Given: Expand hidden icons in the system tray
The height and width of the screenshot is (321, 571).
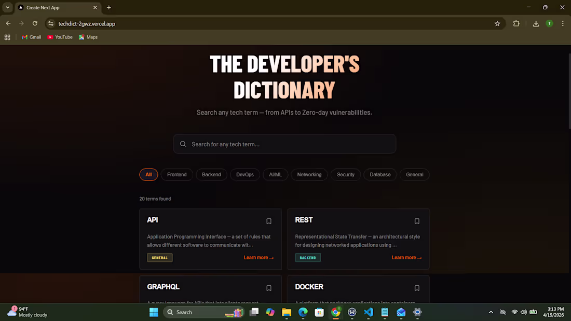Looking at the screenshot, I should 491,312.
